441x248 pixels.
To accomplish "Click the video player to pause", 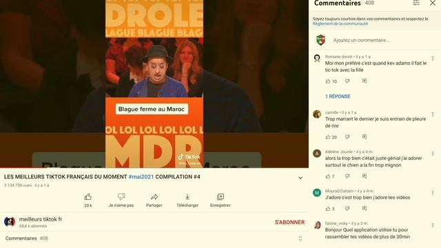I will point(154,84).
